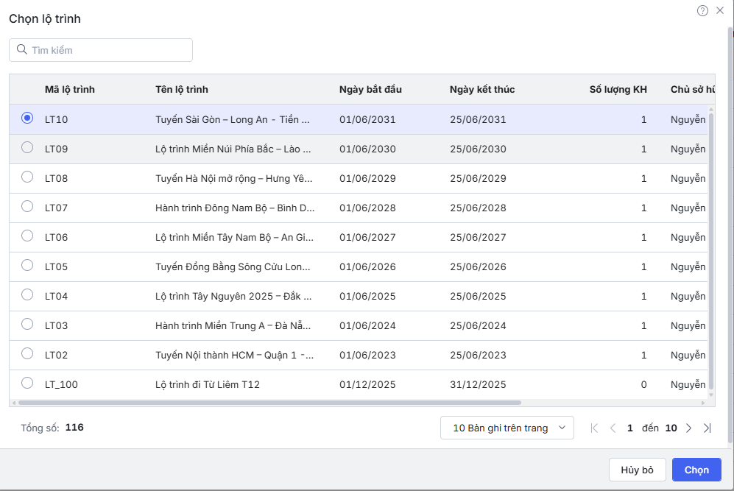Close the Chọn lộ trình dialog
734x491 pixels.
(720, 10)
